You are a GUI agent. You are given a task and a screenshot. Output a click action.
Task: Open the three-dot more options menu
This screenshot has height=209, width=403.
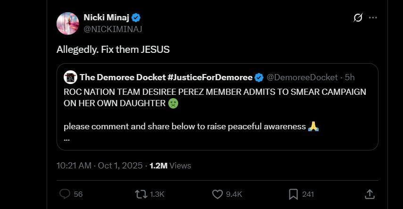(373, 18)
